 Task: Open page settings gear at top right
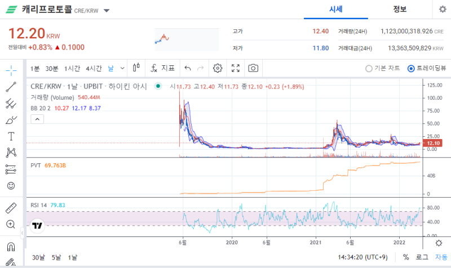pos(443,9)
